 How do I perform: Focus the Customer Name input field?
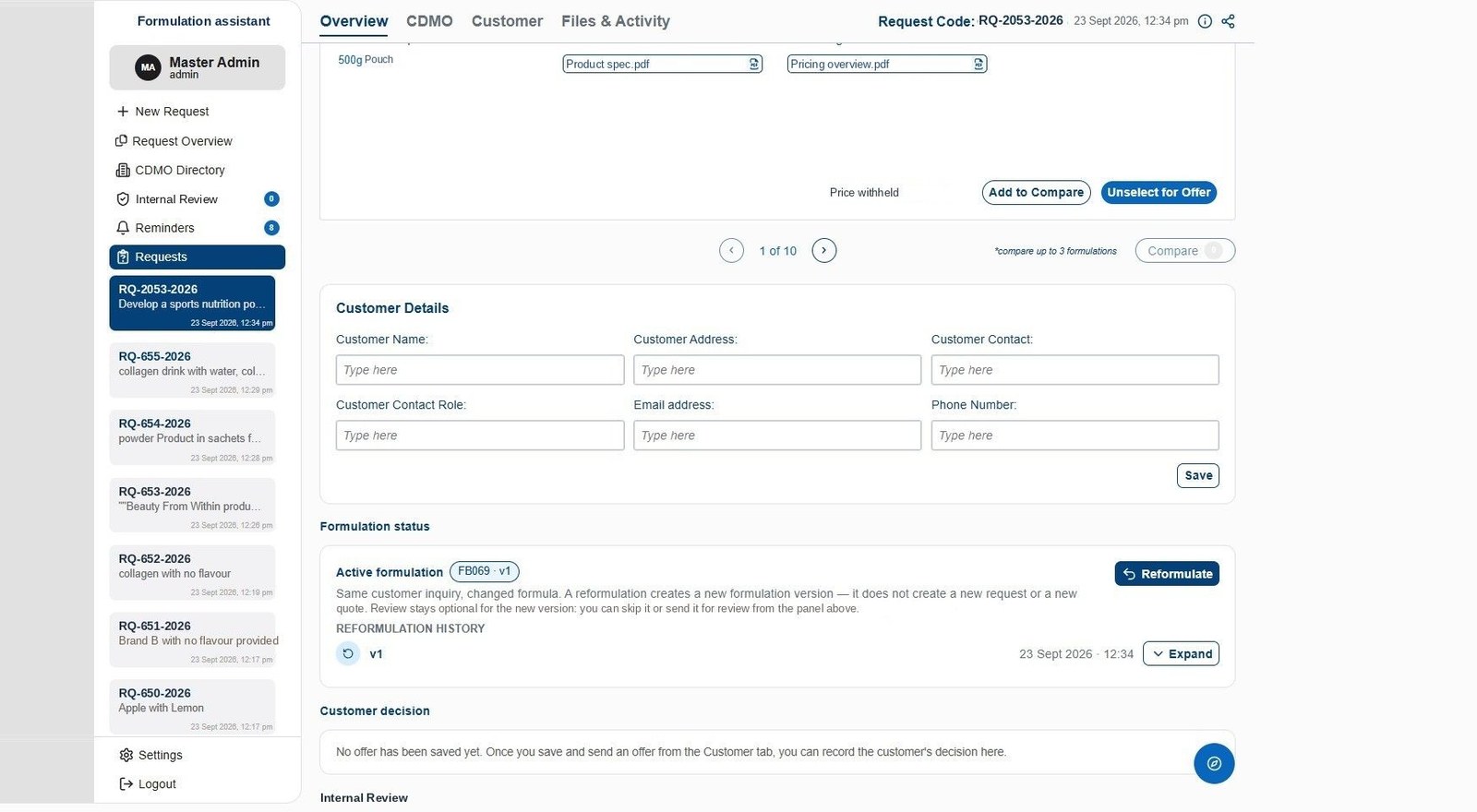480,370
